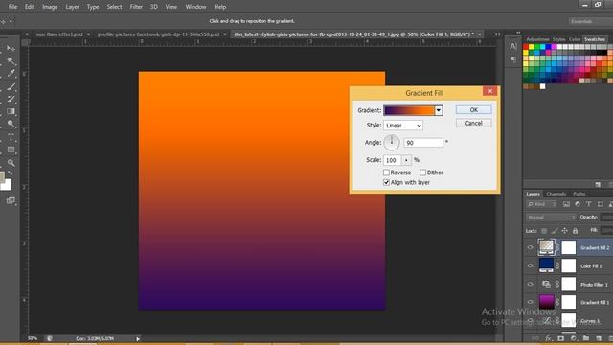Open the Image menu
This screenshot has height=345, width=613.
50,7
